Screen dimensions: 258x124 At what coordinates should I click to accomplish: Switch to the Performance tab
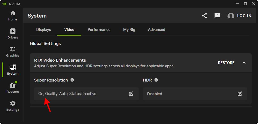click(99, 30)
